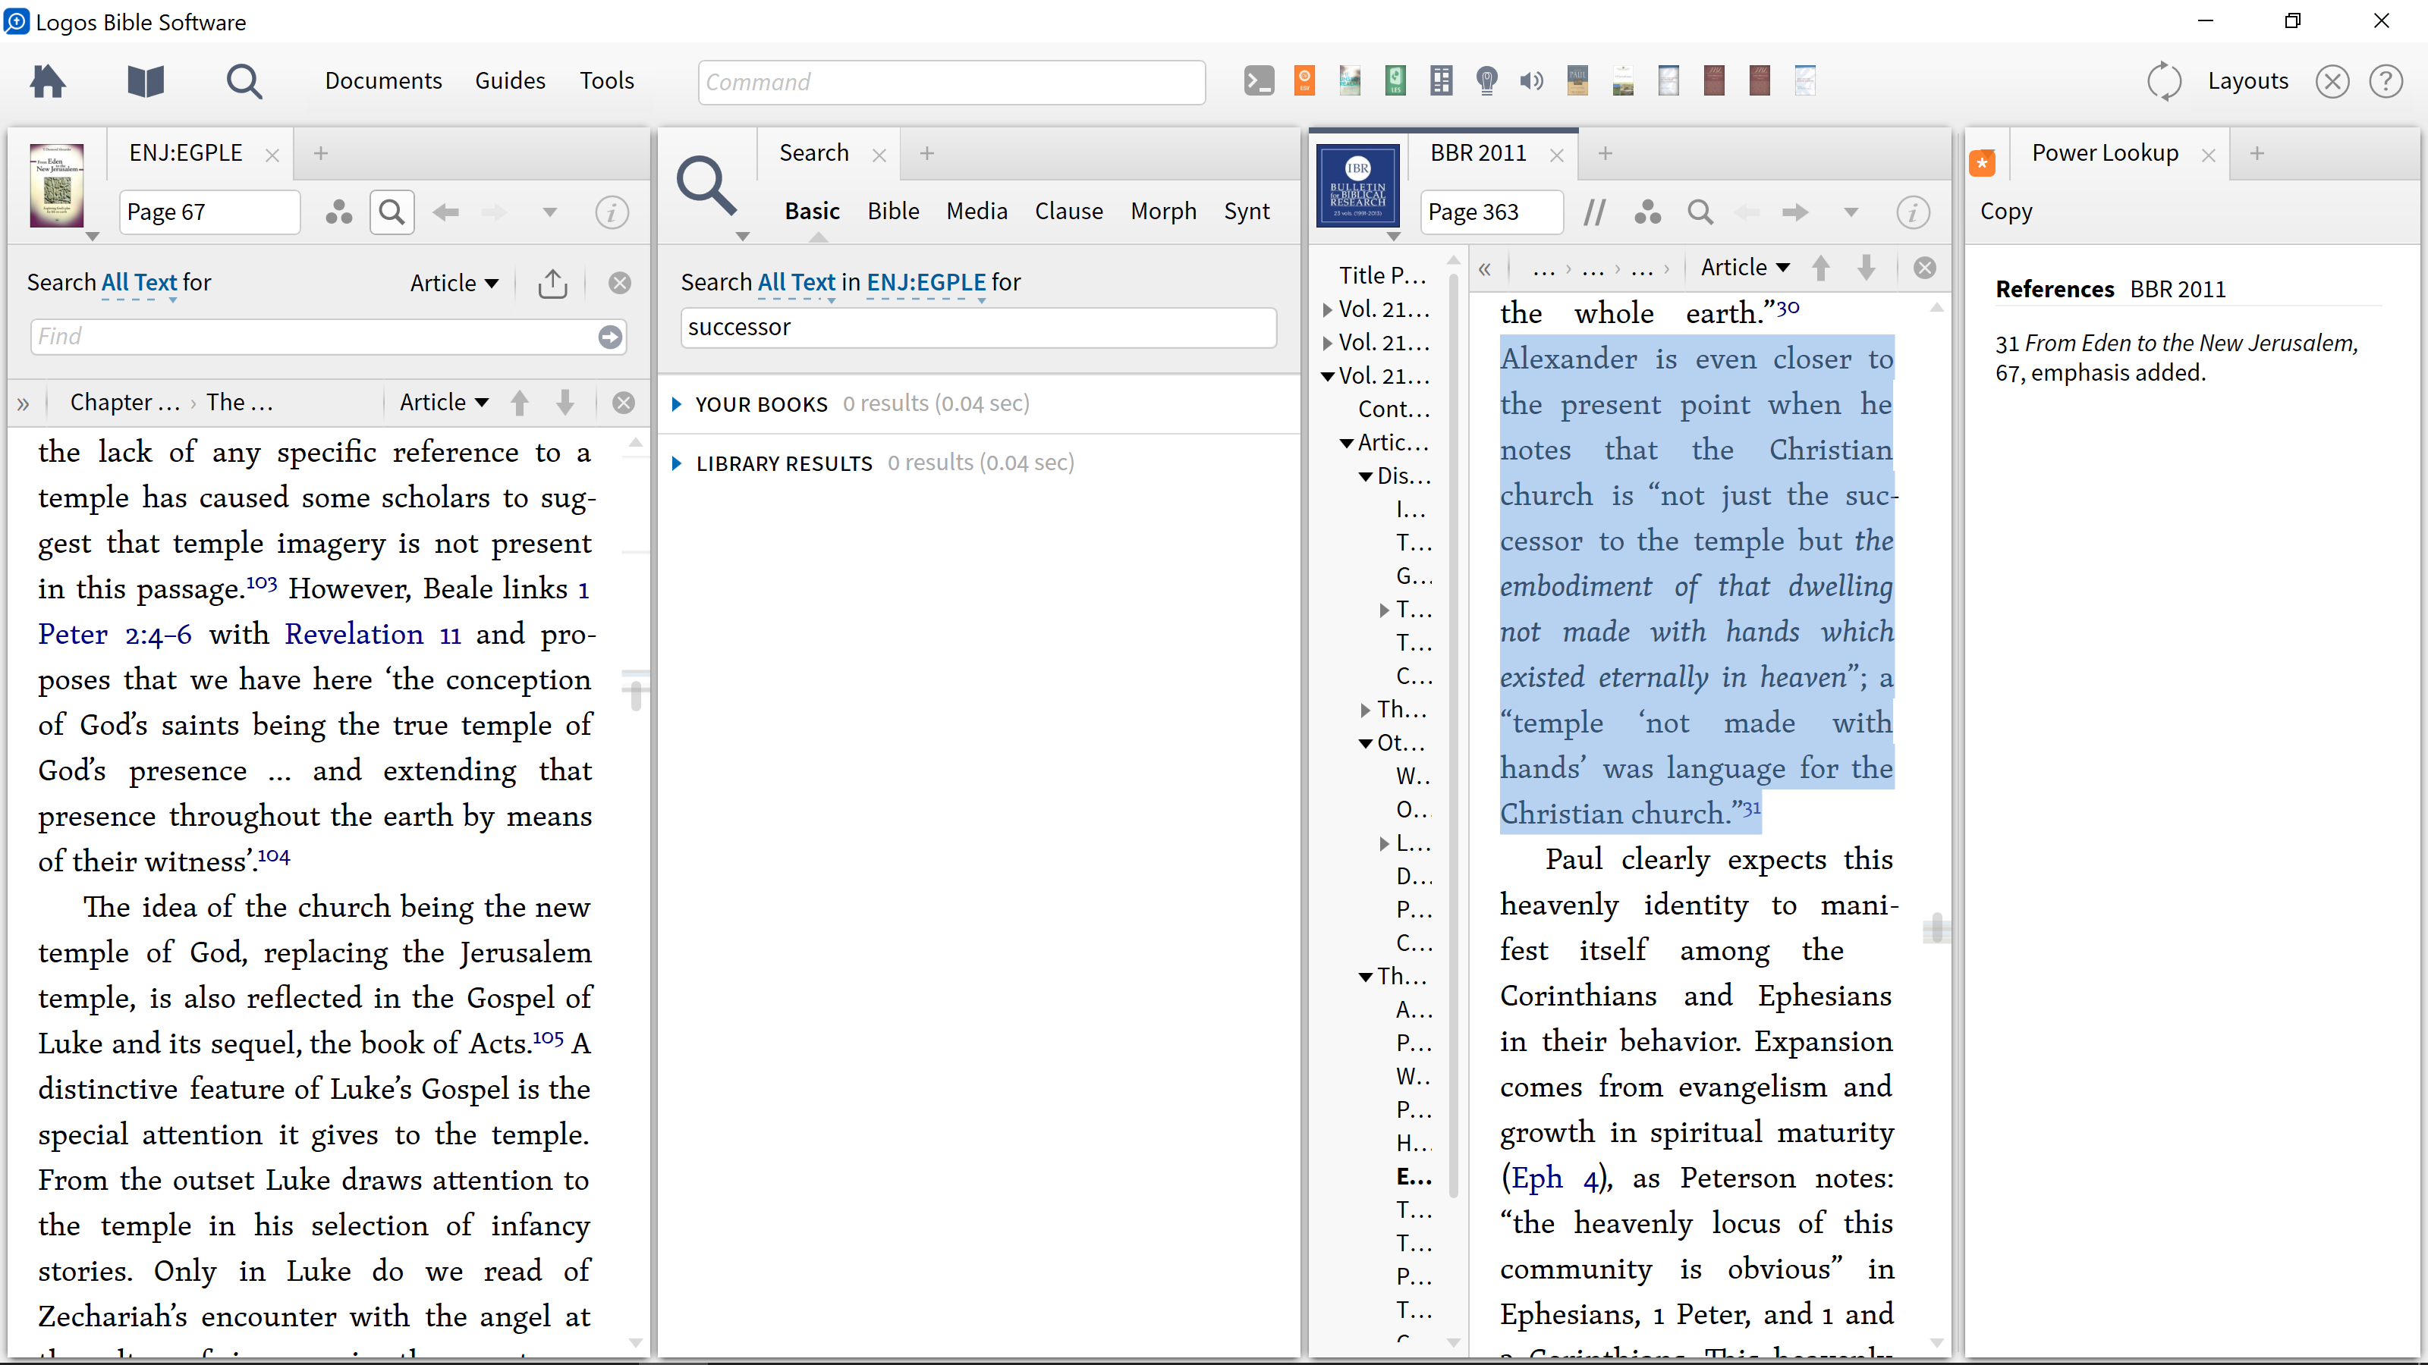Open the Library book icon

point(145,81)
